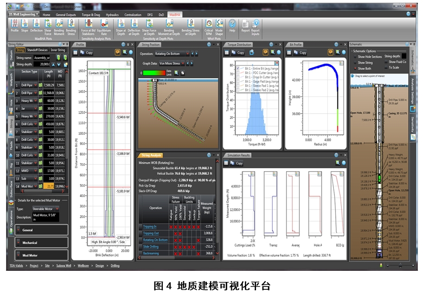The height and width of the screenshot is (294, 423).
Task: Open the Critical RPM whirl plot
Action: point(209,27)
